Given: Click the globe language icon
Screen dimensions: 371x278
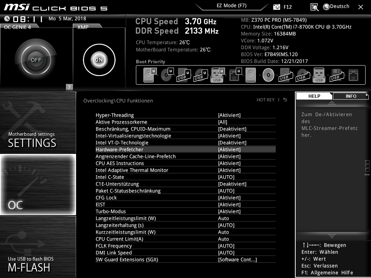Looking at the screenshot, I should tap(326, 7).
